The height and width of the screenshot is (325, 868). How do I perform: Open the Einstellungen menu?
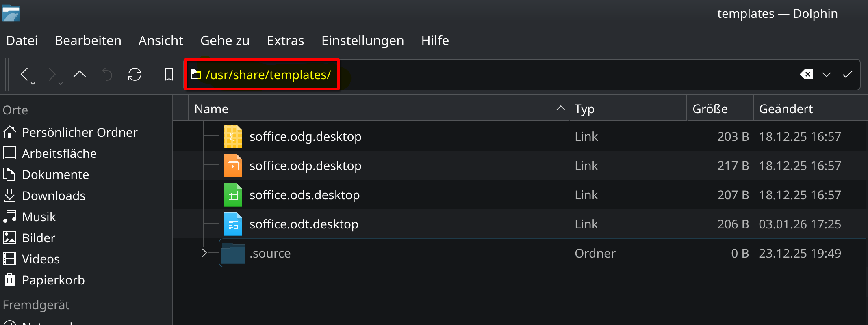362,41
